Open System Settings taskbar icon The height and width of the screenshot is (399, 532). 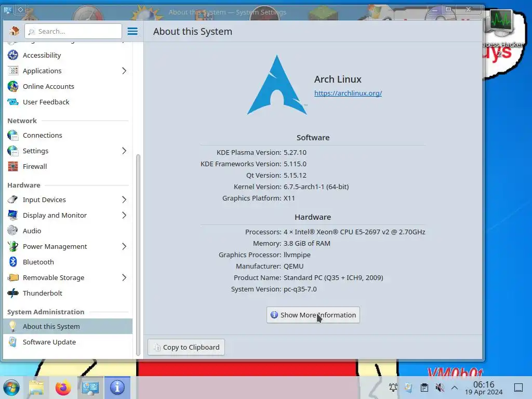click(x=90, y=388)
